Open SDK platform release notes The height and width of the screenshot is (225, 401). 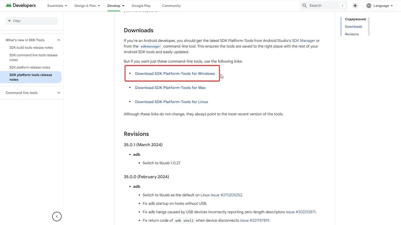[x=30, y=67]
